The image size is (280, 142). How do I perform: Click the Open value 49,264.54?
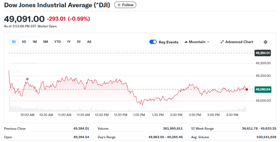(x=81, y=137)
